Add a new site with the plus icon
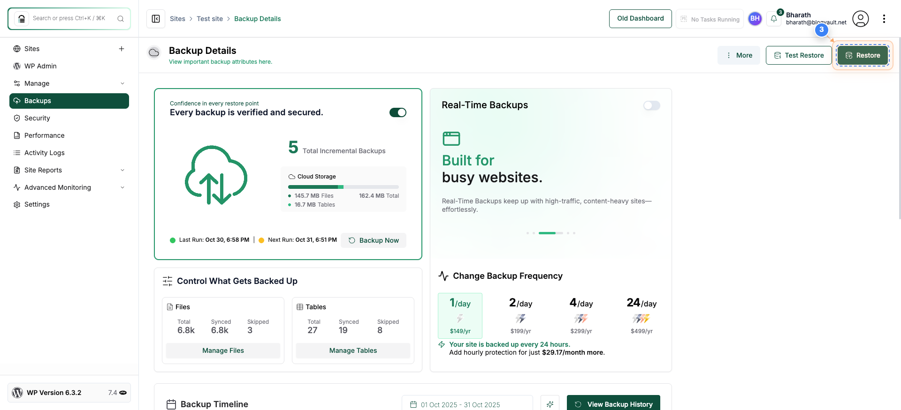This screenshot has width=901, height=410. 122,49
